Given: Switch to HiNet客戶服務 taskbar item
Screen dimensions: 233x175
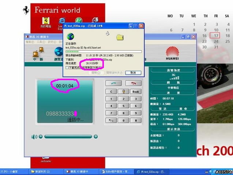Looking at the screenshot, I should tap(116, 172).
